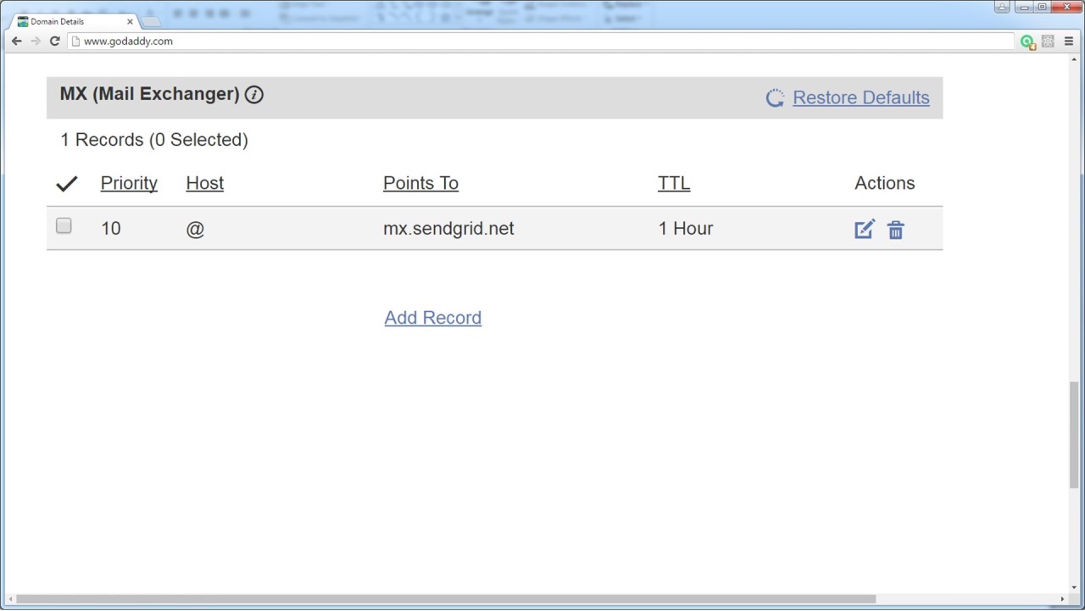Click the vertical scrollbar thumb
The image size is (1085, 611).
1075,435
